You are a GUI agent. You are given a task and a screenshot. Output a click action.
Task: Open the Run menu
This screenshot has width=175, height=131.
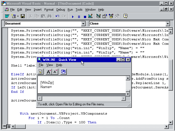point(70,10)
